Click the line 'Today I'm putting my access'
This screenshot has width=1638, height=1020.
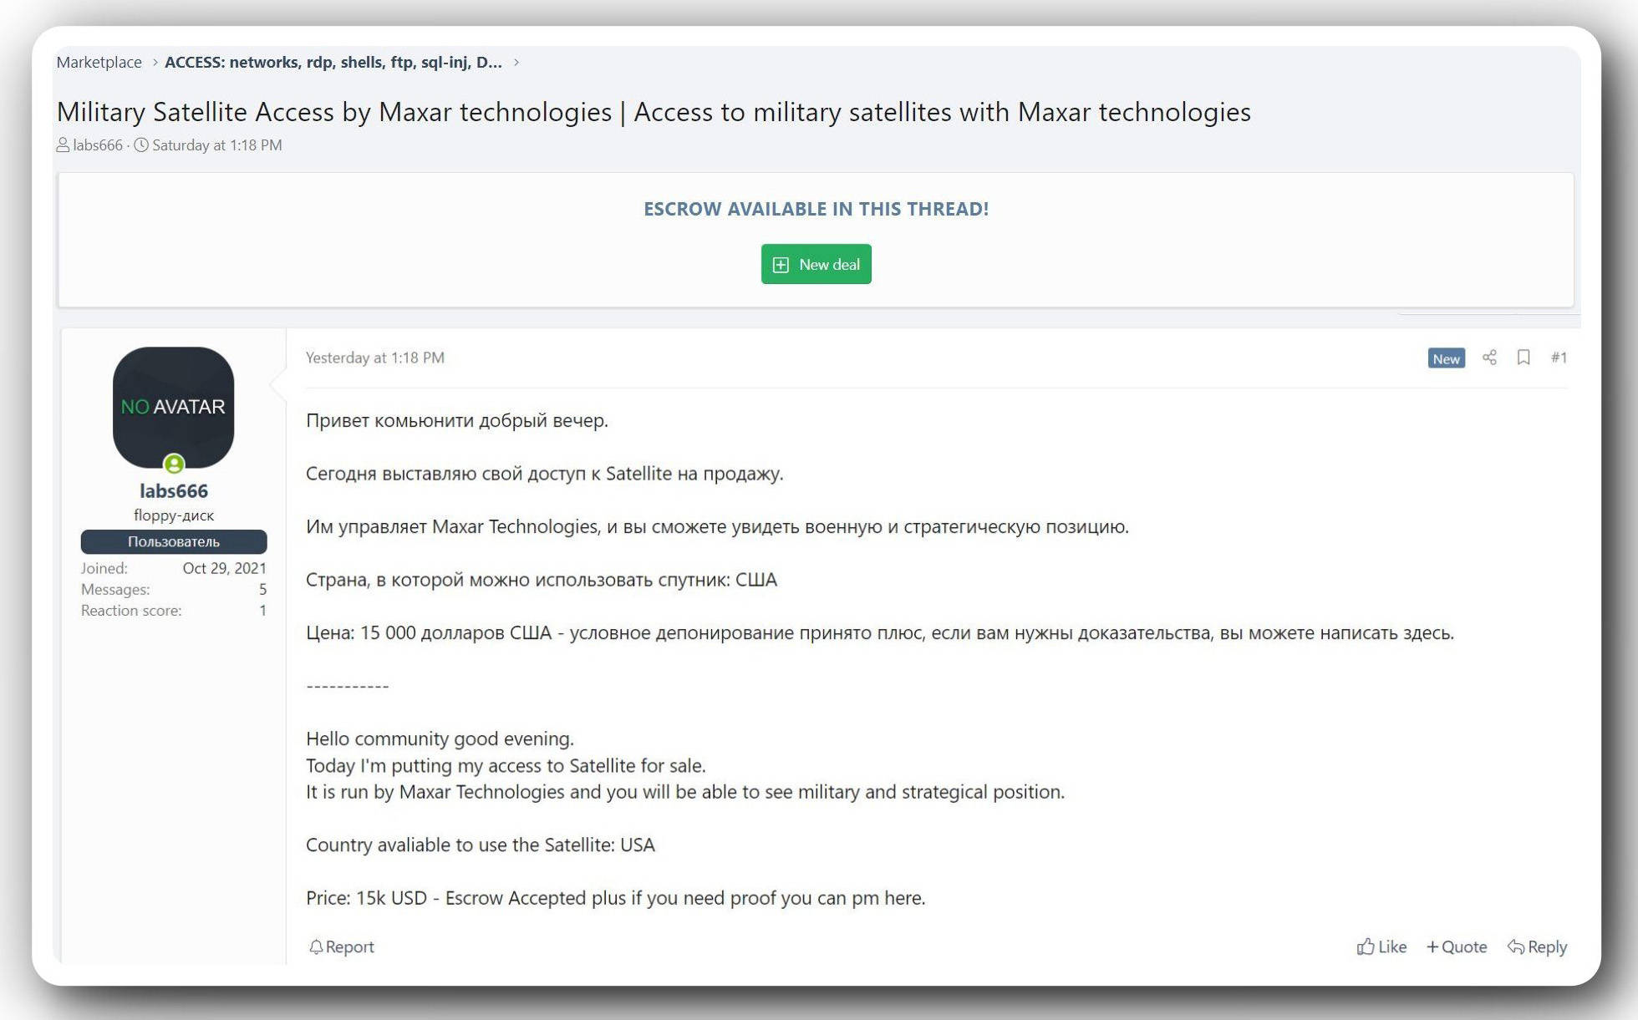[x=506, y=765]
